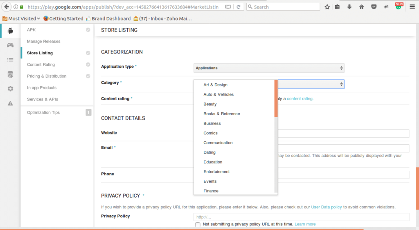Bookmark this page with star icon
The width and height of the screenshot is (419, 230).
point(327,7)
